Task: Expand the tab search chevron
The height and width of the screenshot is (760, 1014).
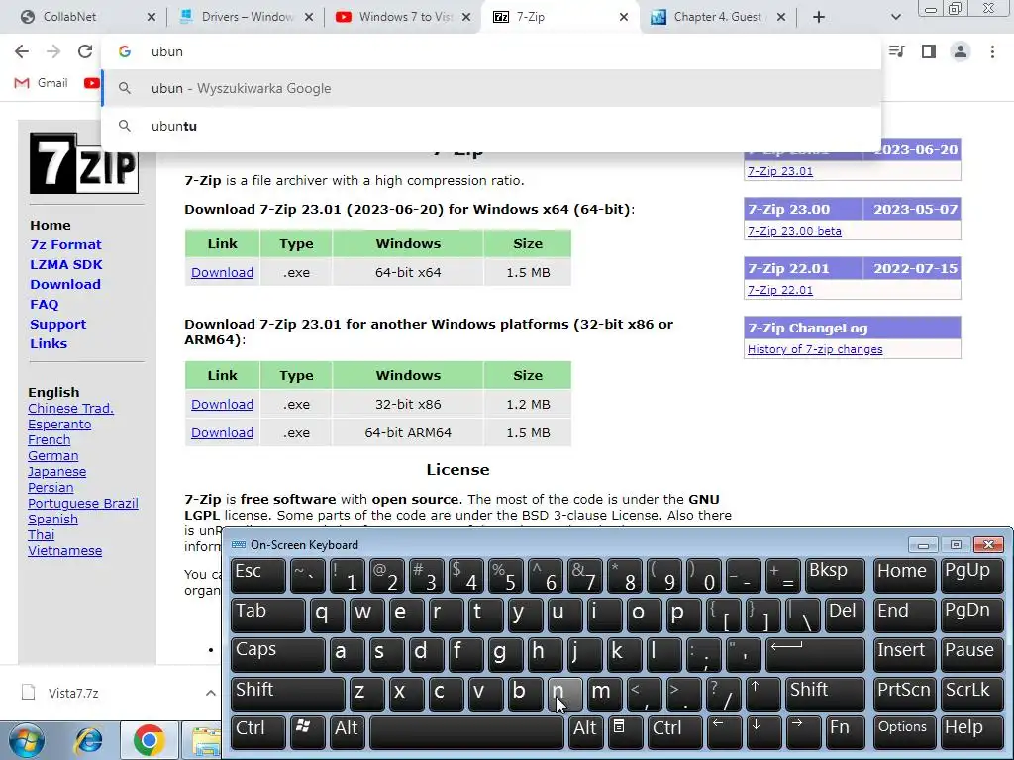Action: 895,17
